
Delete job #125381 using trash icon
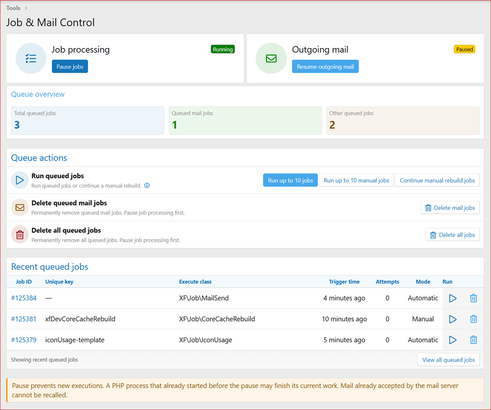coord(473,319)
